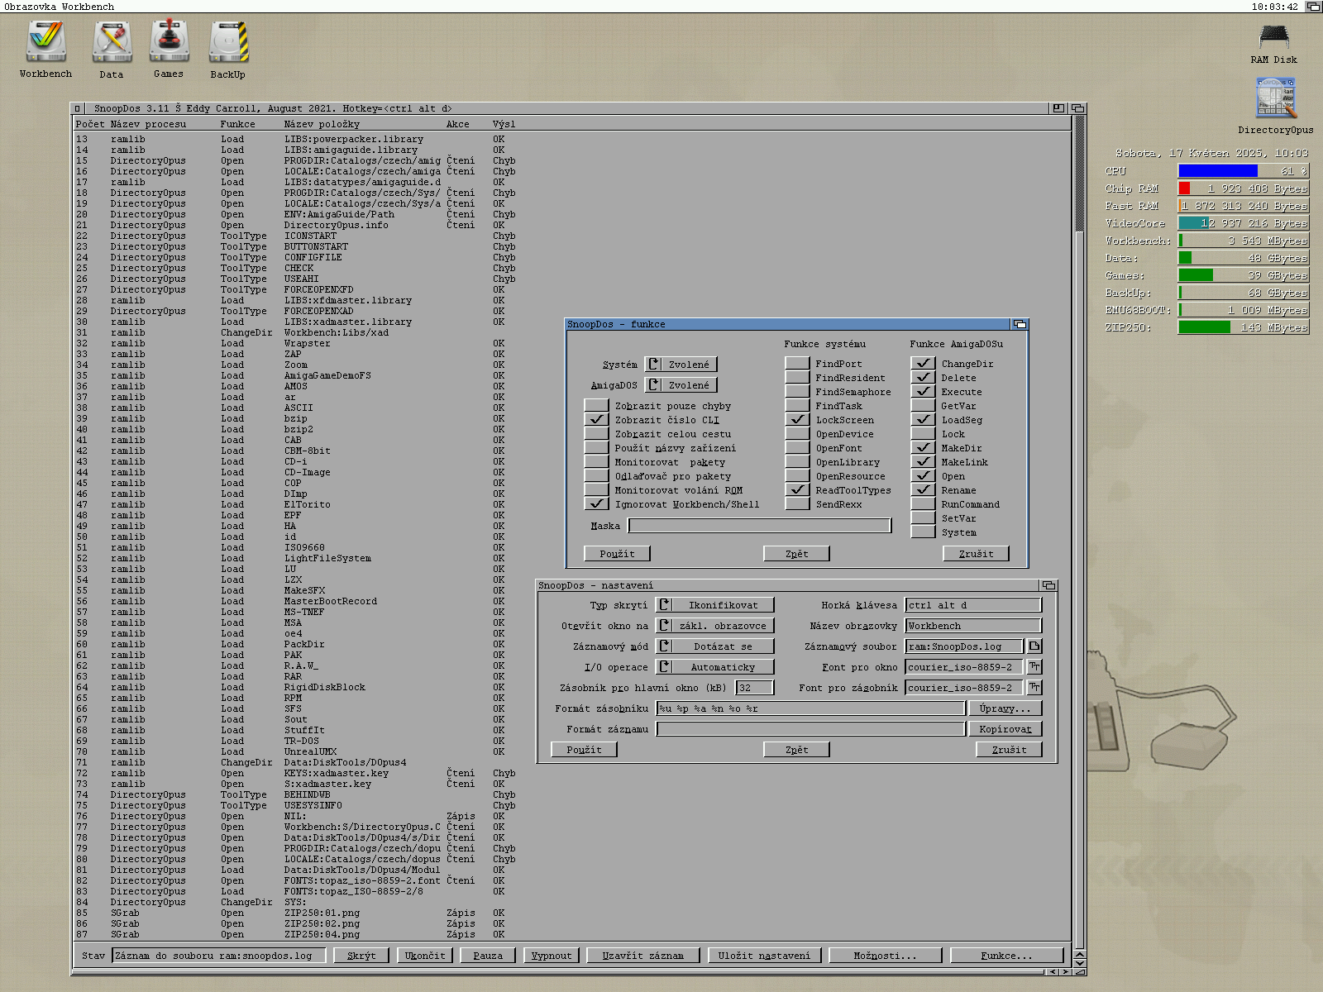Open the Workbench disk icon

pos(45,43)
